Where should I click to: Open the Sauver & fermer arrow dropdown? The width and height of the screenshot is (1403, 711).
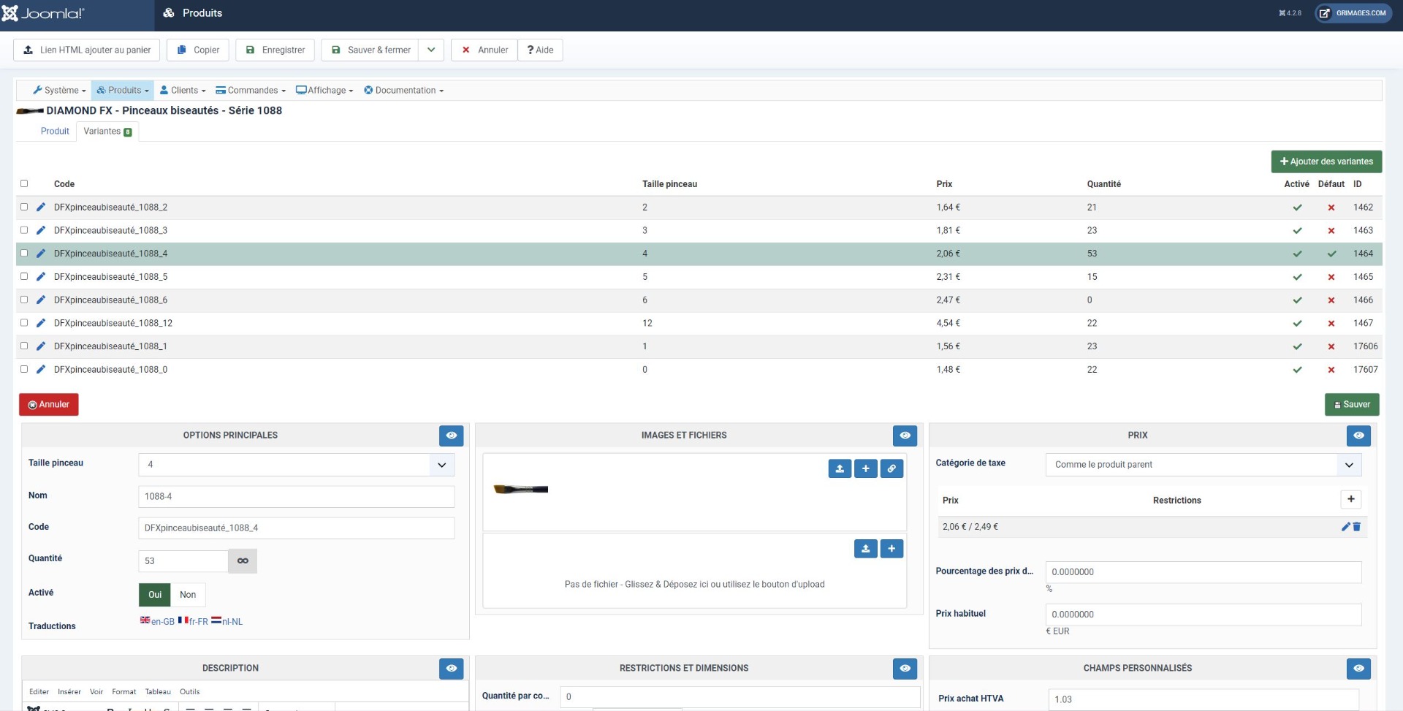[x=431, y=50]
